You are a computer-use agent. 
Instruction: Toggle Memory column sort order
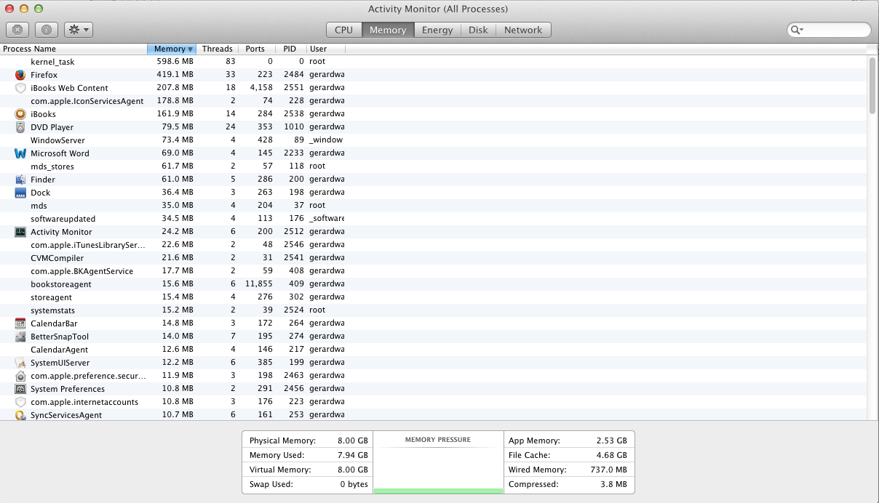pyautogui.click(x=172, y=49)
